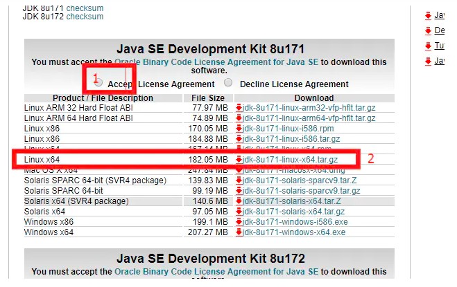This screenshot has height=287, width=457.
Task: Click Linux ARM 32 Hard Float ABI text
Action: click(78, 108)
